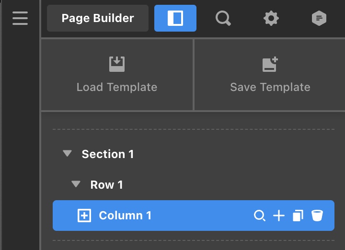Delete Column 1 with trash icon
Image resolution: width=345 pixels, height=250 pixels.
pos(317,216)
